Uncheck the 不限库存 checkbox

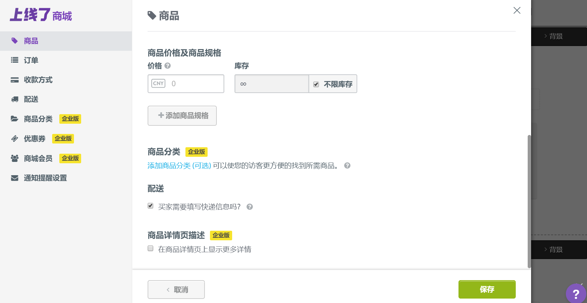click(316, 84)
